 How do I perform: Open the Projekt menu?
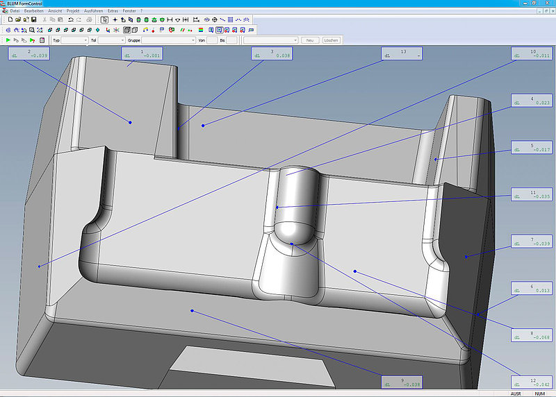[73, 11]
